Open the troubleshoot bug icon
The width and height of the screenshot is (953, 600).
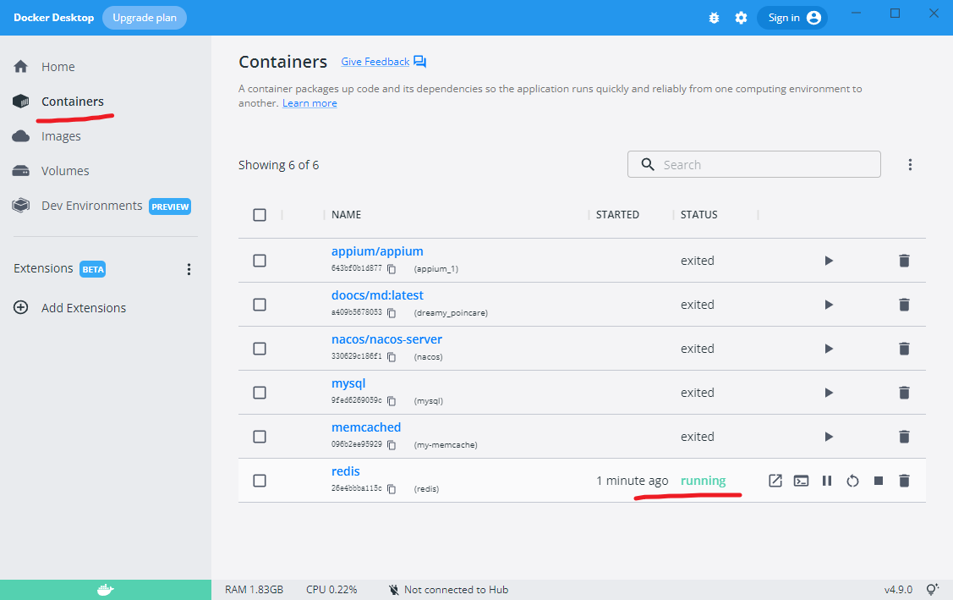click(x=715, y=18)
